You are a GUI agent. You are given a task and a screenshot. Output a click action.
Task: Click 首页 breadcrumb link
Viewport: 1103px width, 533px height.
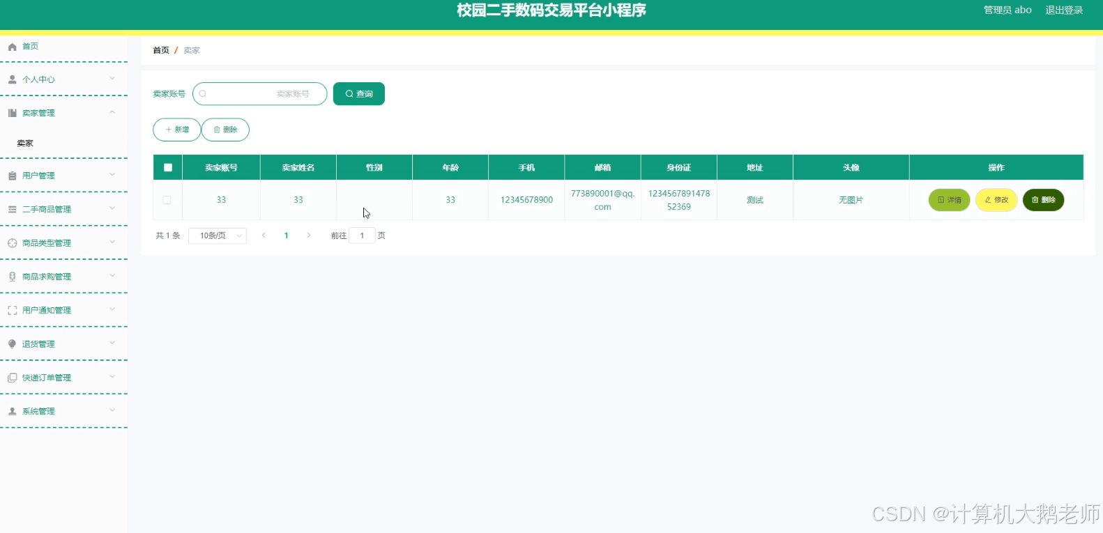[161, 50]
